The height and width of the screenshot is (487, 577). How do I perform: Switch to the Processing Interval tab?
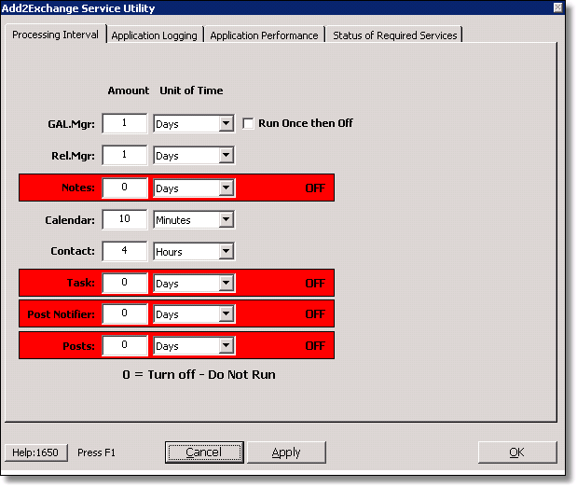[x=56, y=35]
